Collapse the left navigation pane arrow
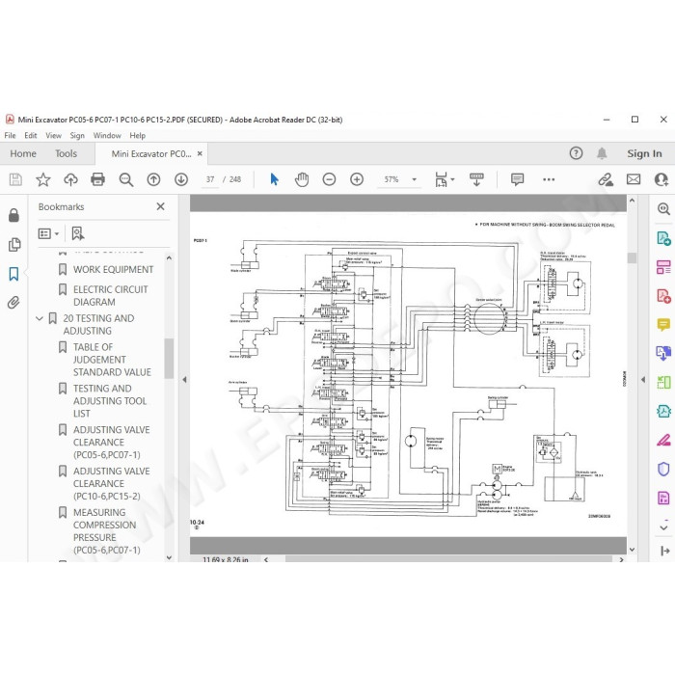Viewport: 675px width, 675px height. [184, 380]
